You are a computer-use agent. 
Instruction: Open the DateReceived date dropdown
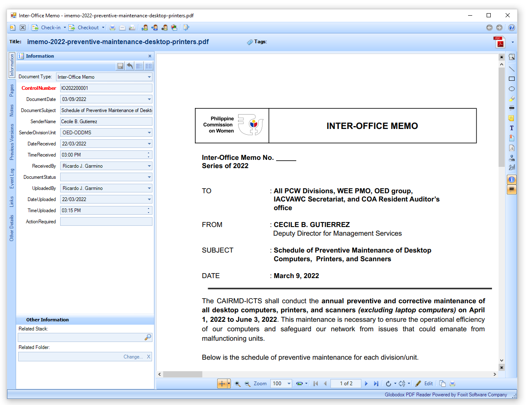(x=149, y=144)
